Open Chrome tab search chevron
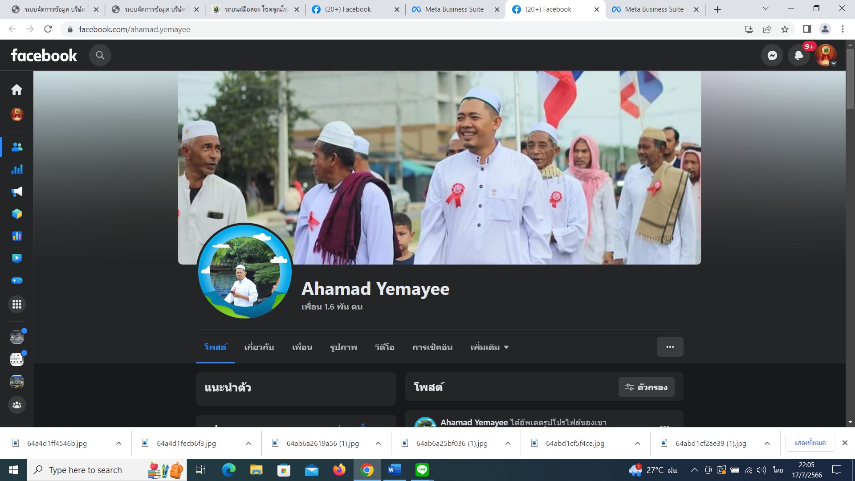855x481 pixels. [765, 9]
